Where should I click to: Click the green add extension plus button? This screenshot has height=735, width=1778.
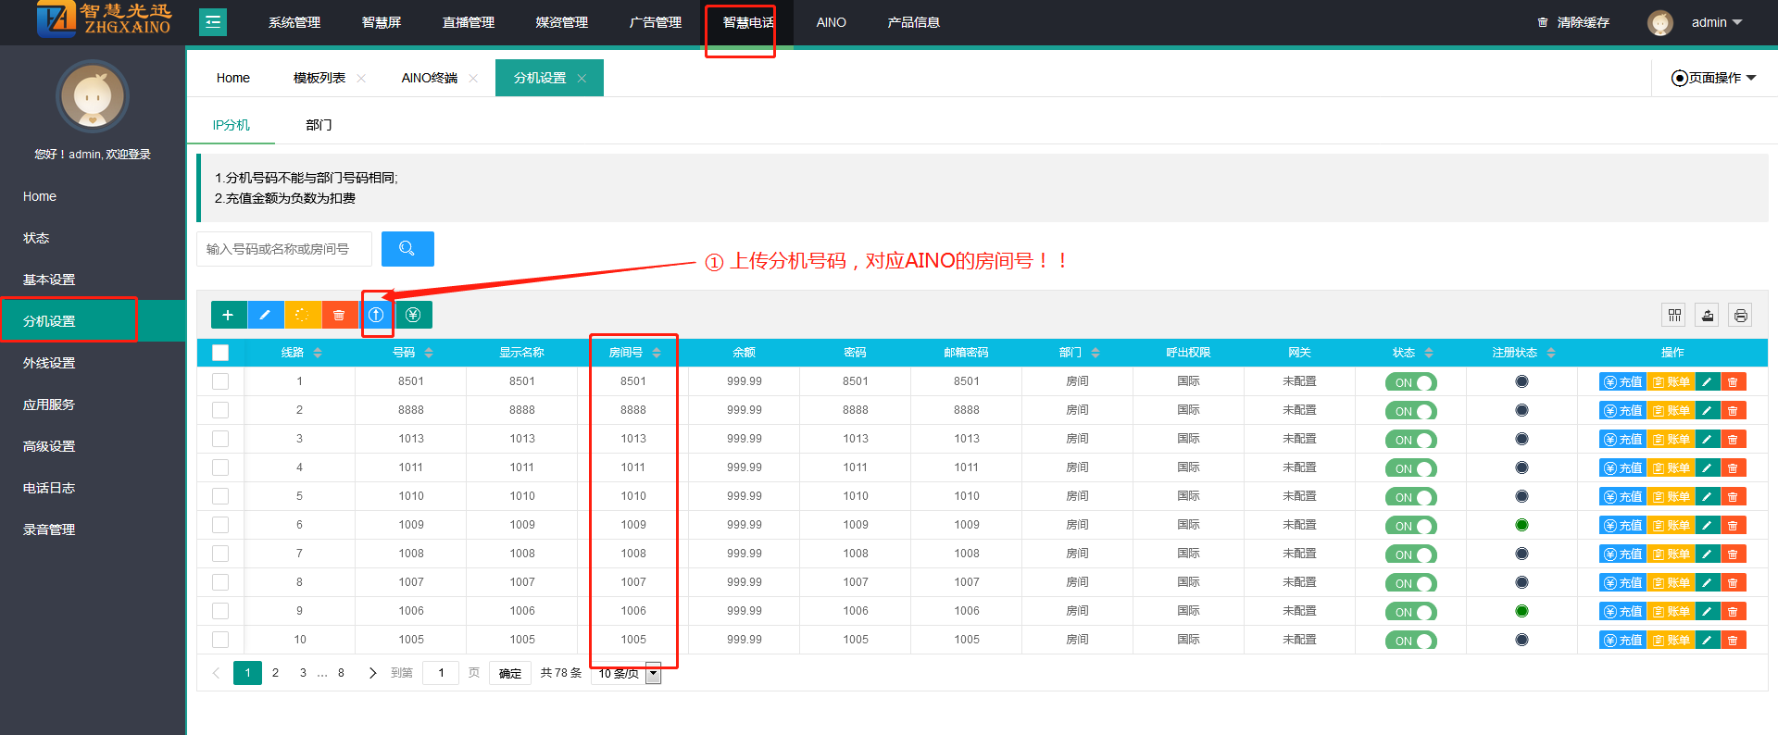click(x=228, y=315)
